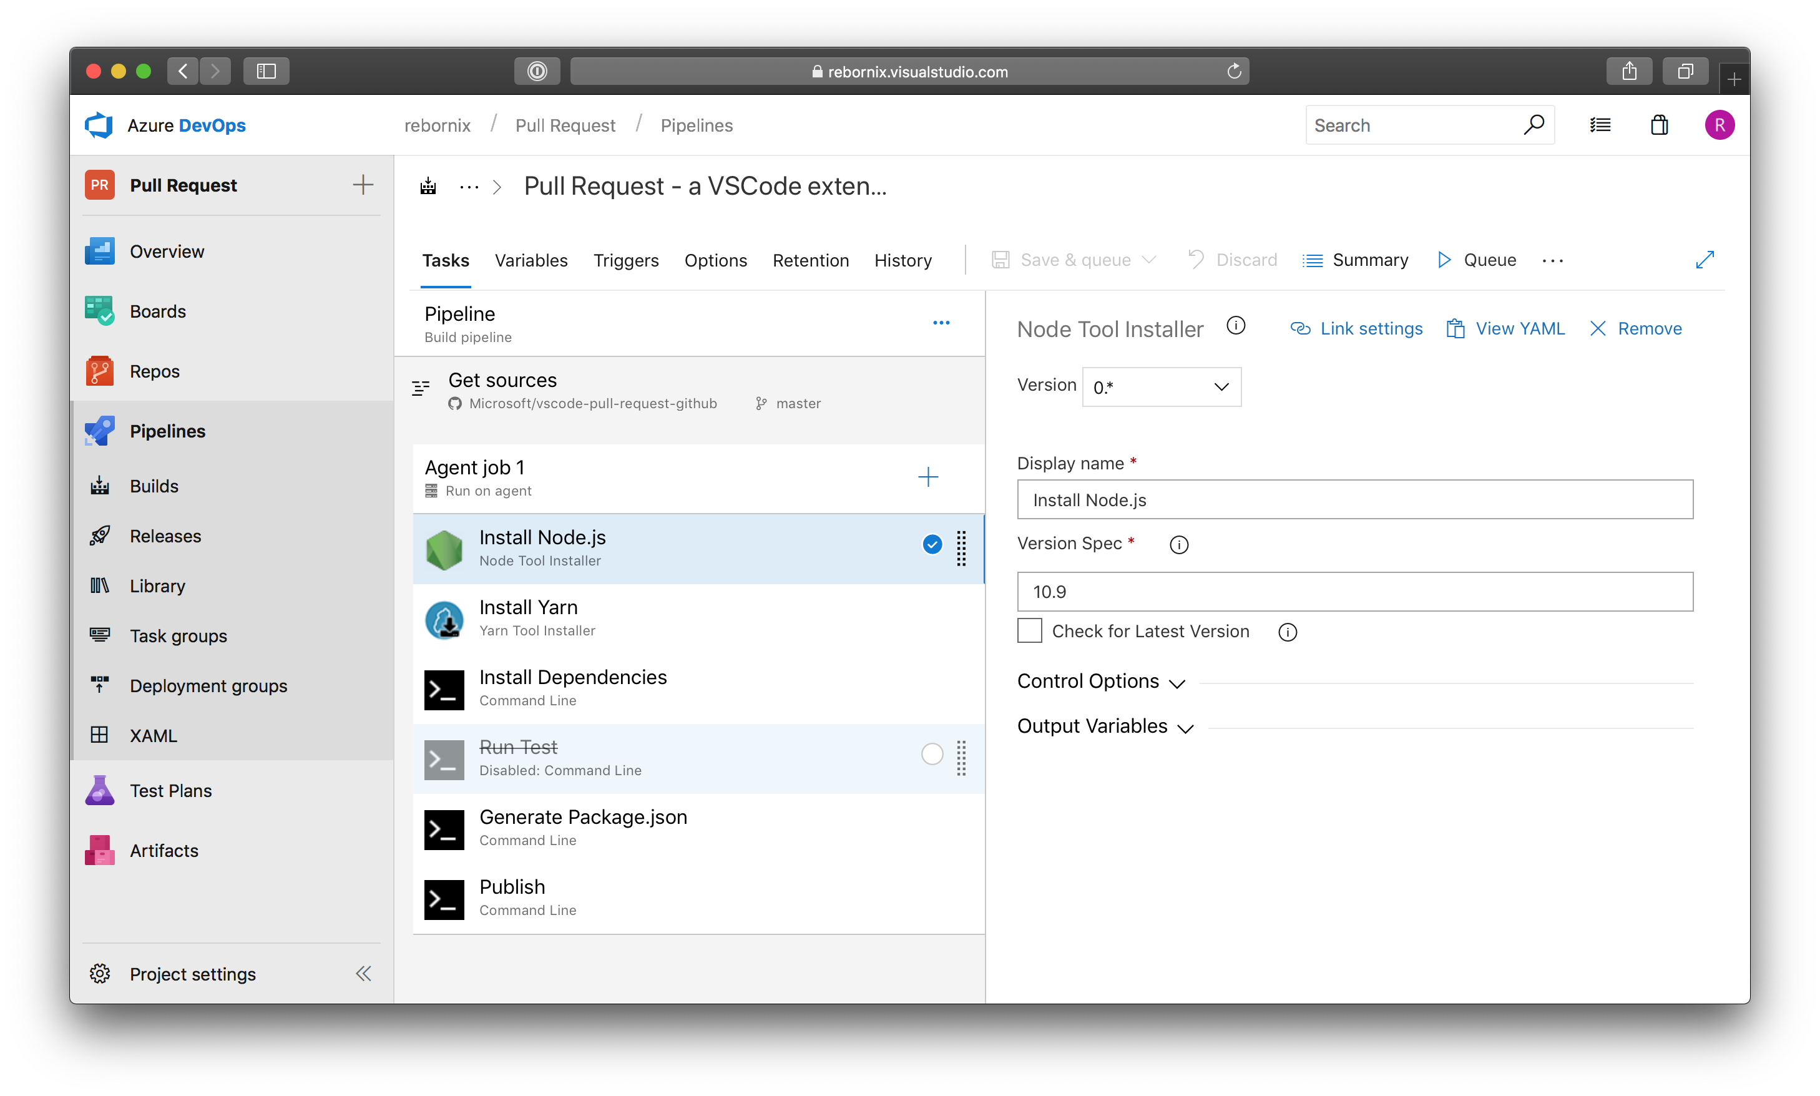Open Task groups in sidebar
Image resolution: width=1820 pixels, height=1096 pixels.
tap(178, 635)
